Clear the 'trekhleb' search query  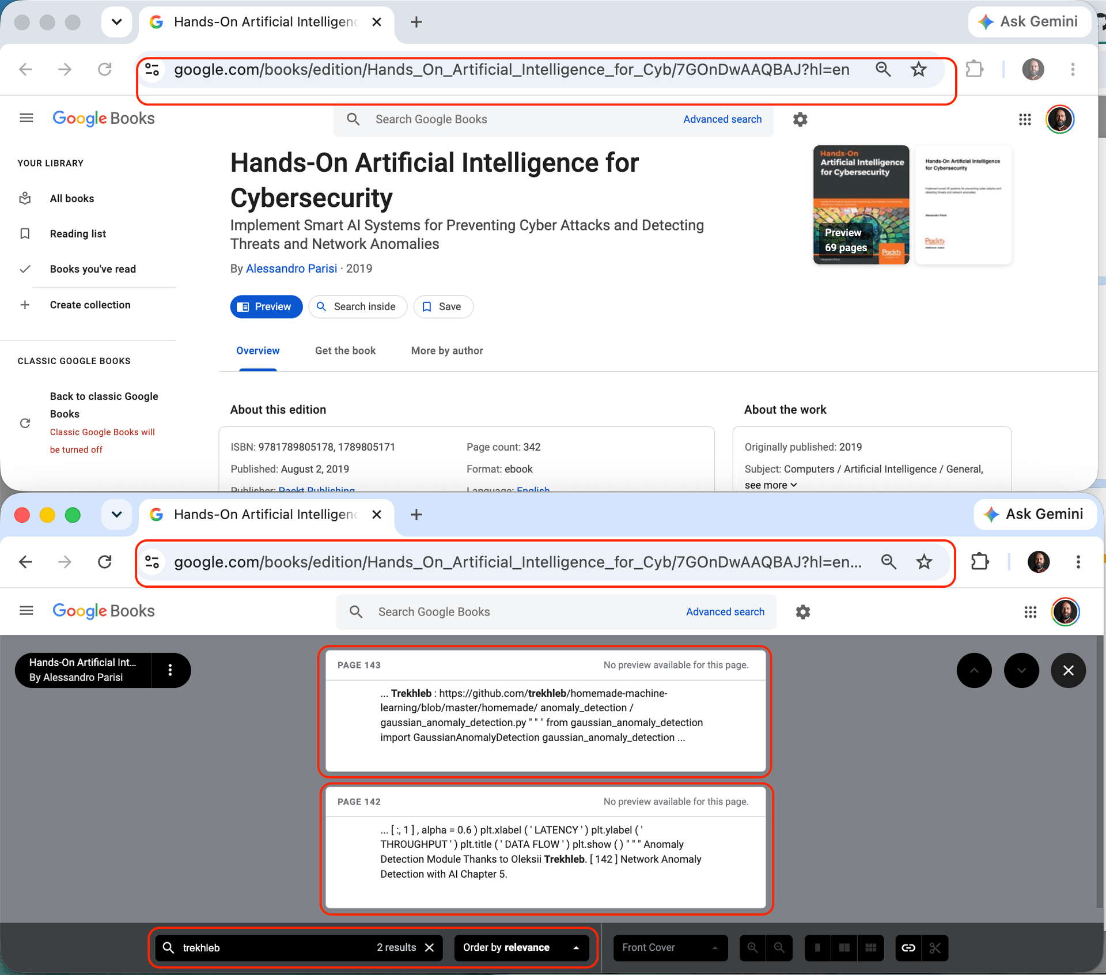[x=429, y=947]
